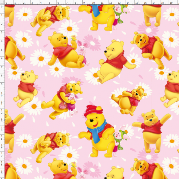Click the 17 mark on horizontal ruler
This screenshot has width=179, height=179.
[154, 3]
